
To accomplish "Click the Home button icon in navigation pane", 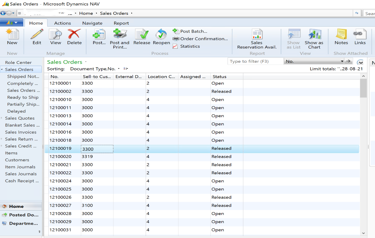I will [x=4, y=206].
